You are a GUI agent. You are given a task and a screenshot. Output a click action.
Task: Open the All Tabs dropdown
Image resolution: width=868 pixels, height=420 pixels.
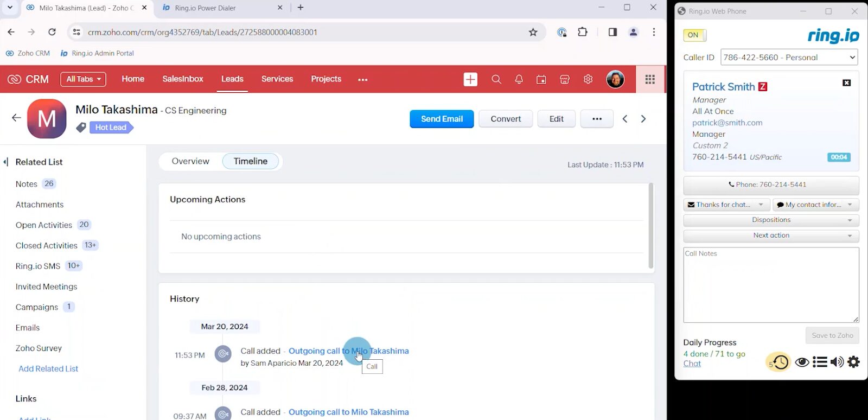83,79
